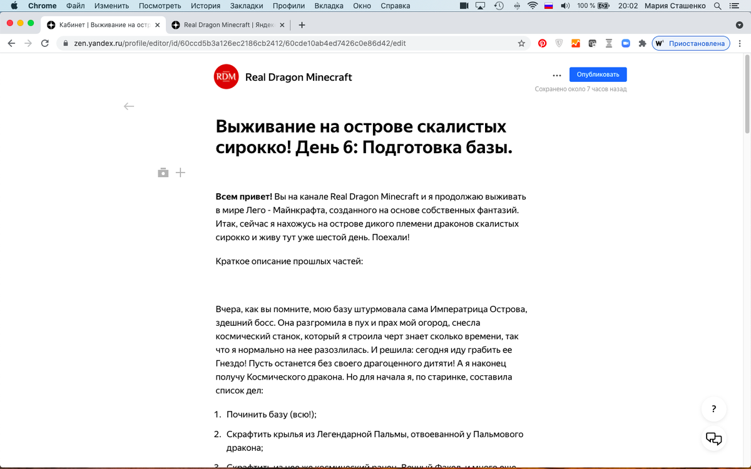Close the Кабинет | Выживание tab
Viewport: 751px width, 469px height.
(x=156, y=25)
